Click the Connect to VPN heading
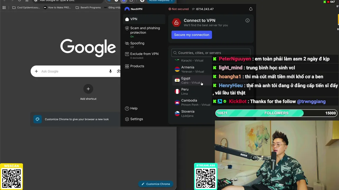Screen dimensions: 339x190 coord(199,20)
